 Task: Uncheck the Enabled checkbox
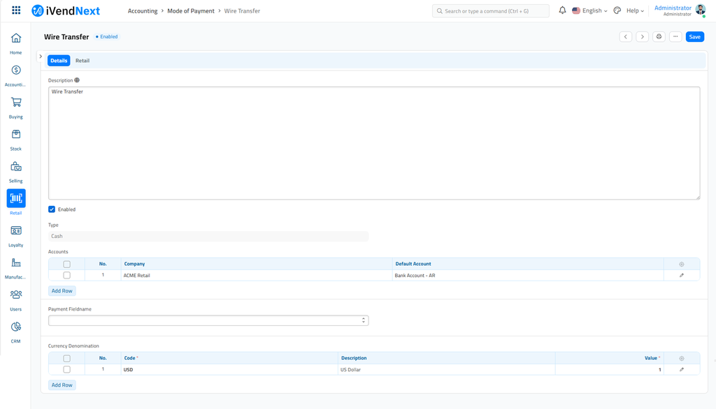[52, 209]
